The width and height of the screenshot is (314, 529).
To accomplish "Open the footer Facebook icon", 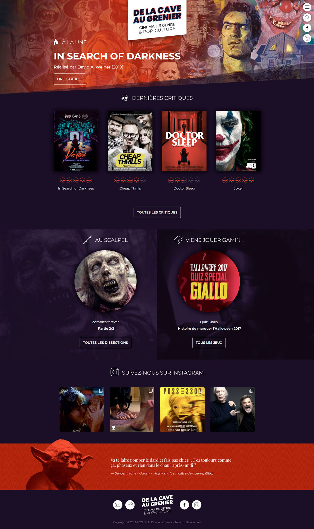I will click(x=184, y=505).
